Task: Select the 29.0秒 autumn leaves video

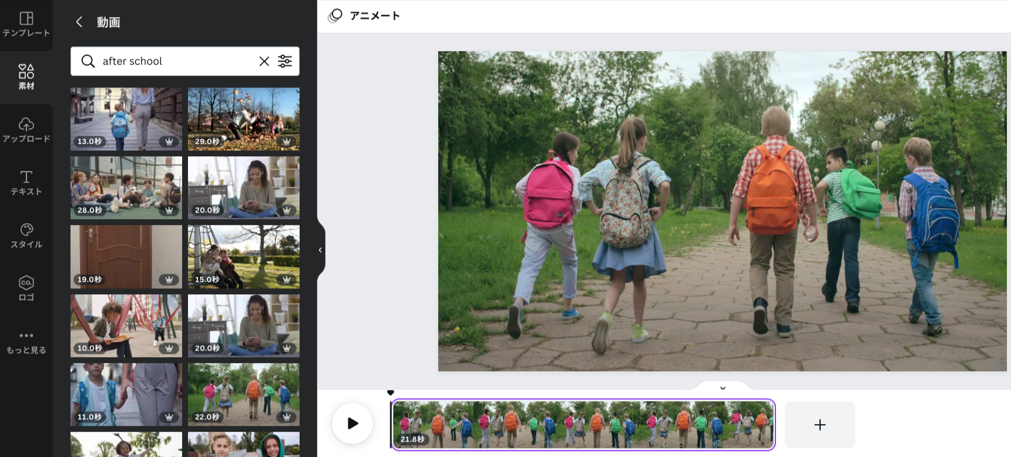Action: coord(244,119)
